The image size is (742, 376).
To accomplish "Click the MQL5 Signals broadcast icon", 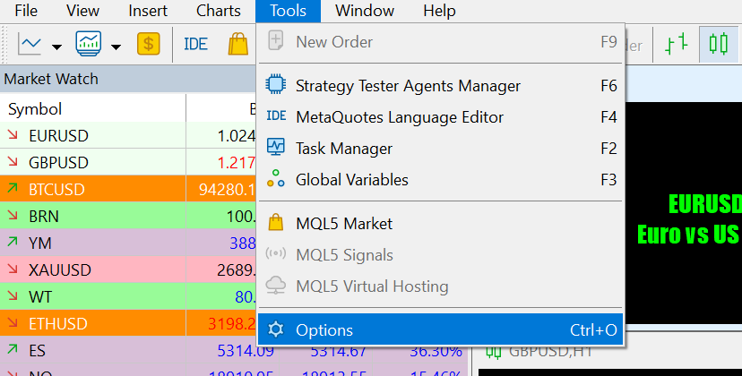I will pyautogui.click(x=275, y=253).
